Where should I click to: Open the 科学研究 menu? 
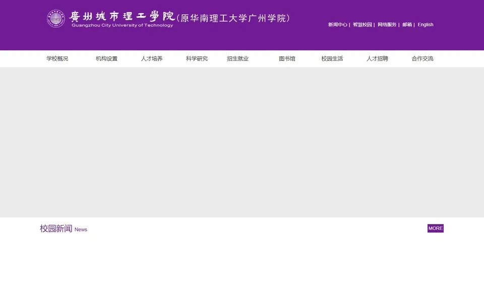[x=197, y=58]
